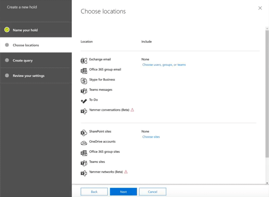Click the Teams messages icon
The width and height of the screenshot is (269, 197).
[84, 91]
